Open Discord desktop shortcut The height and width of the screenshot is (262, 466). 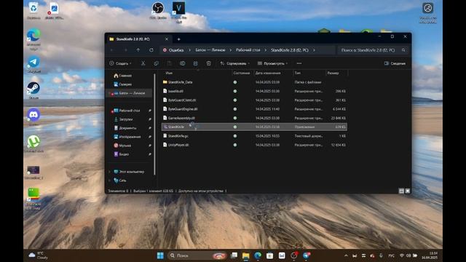click(x=33, y=116)
